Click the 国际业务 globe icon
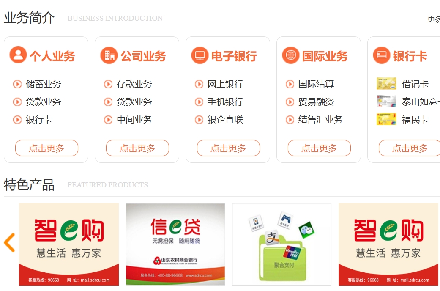This screenshot has height=291, width=440. tap(291, 55)
